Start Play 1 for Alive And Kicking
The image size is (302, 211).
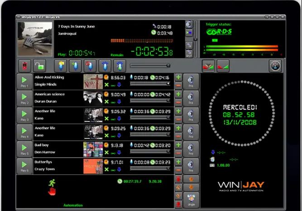[24, 82]
